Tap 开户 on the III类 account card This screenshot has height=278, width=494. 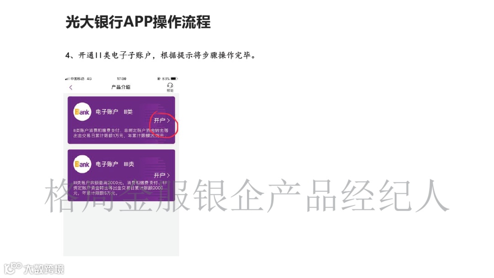[x=161, y=175]
